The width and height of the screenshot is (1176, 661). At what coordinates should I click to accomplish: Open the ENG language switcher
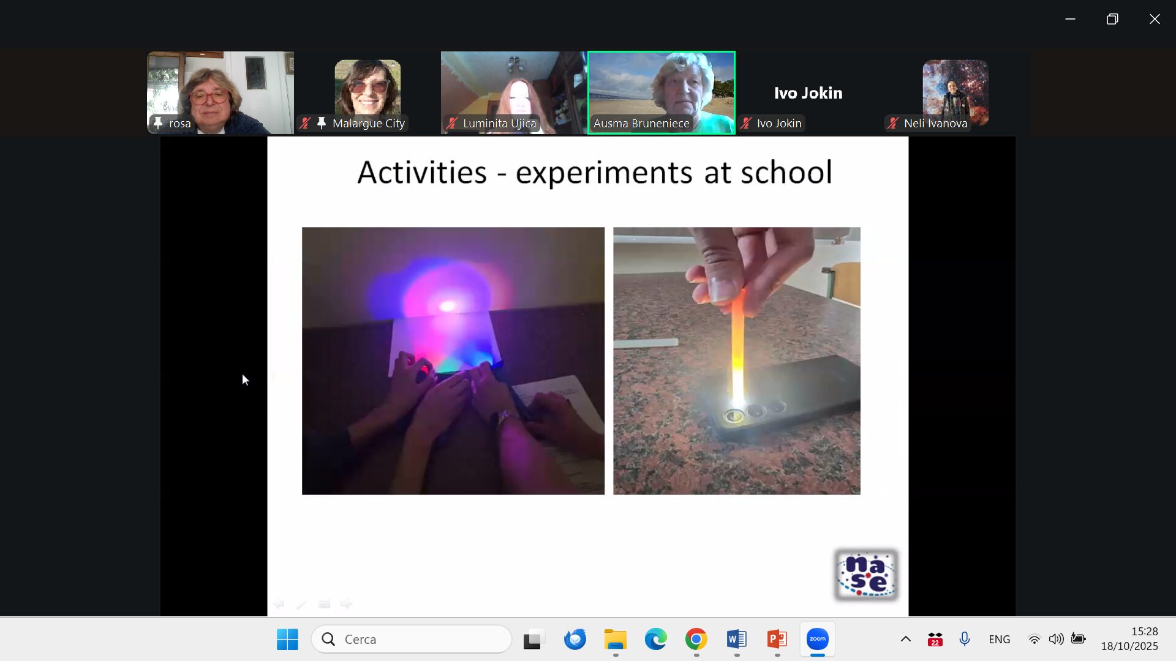999,639
